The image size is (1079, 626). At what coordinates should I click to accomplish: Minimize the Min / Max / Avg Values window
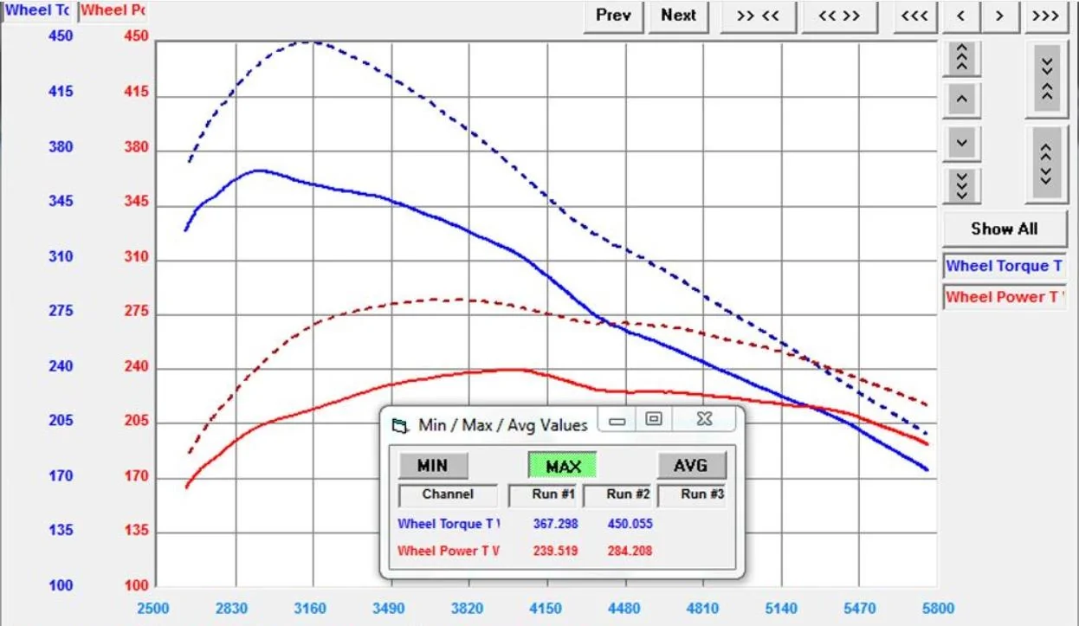click(x=617, y=421)
